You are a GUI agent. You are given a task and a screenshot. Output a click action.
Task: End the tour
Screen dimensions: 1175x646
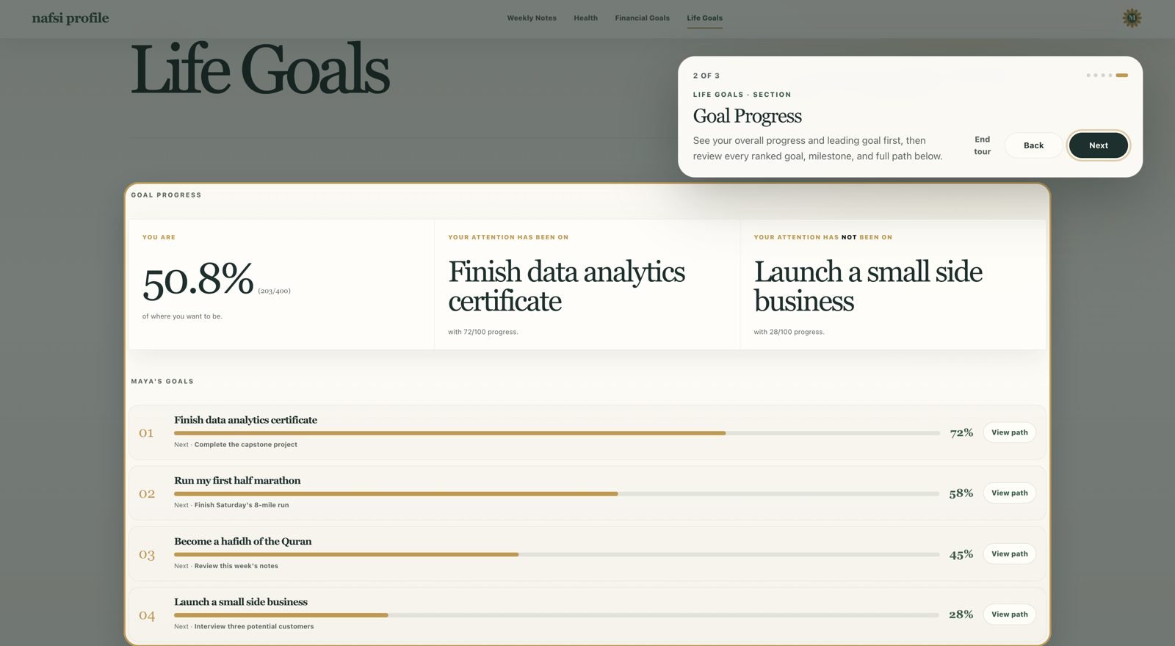pyautogui.click(x=983, y=145)
